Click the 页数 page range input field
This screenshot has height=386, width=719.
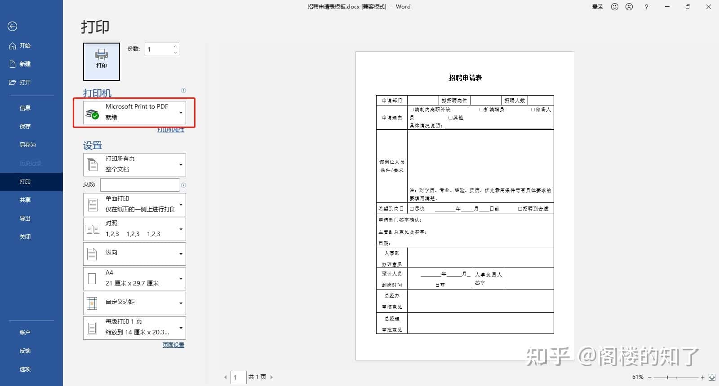(140, 184)
